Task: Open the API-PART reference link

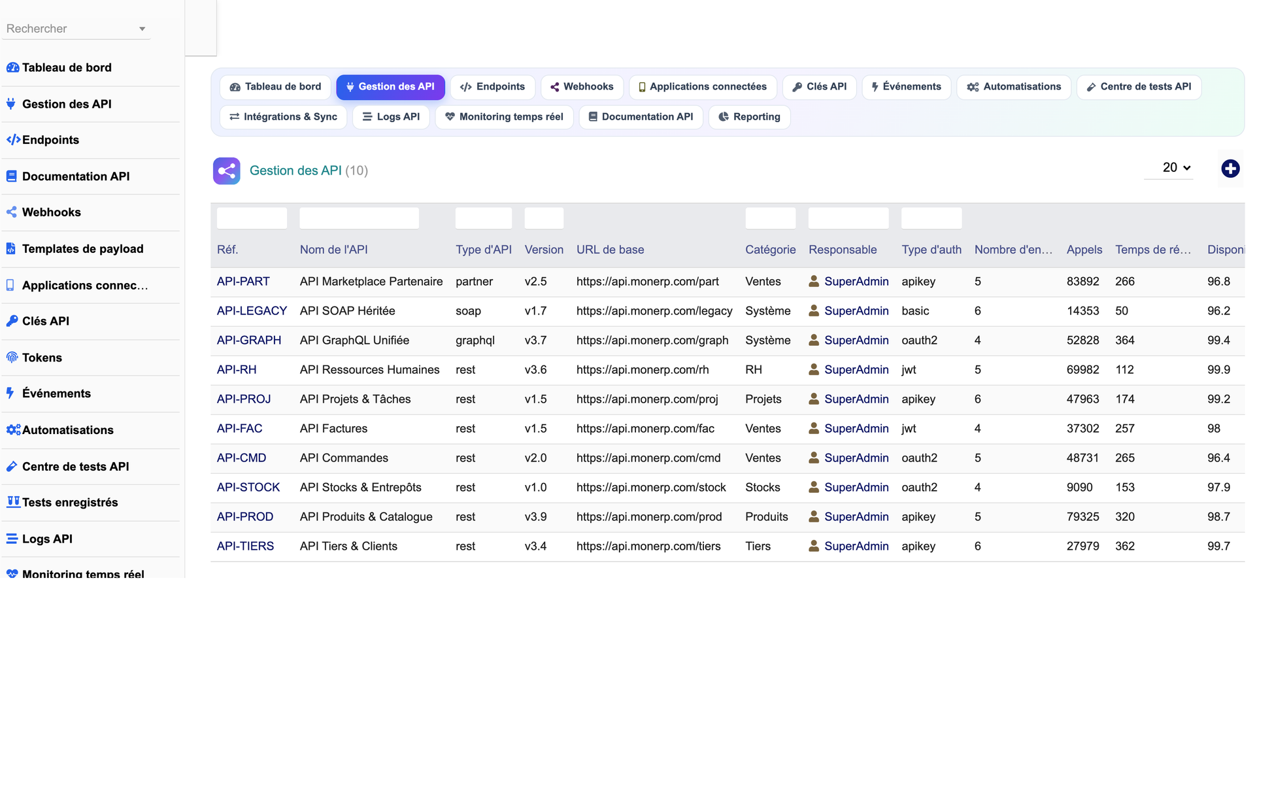Action: pos(243,282)
